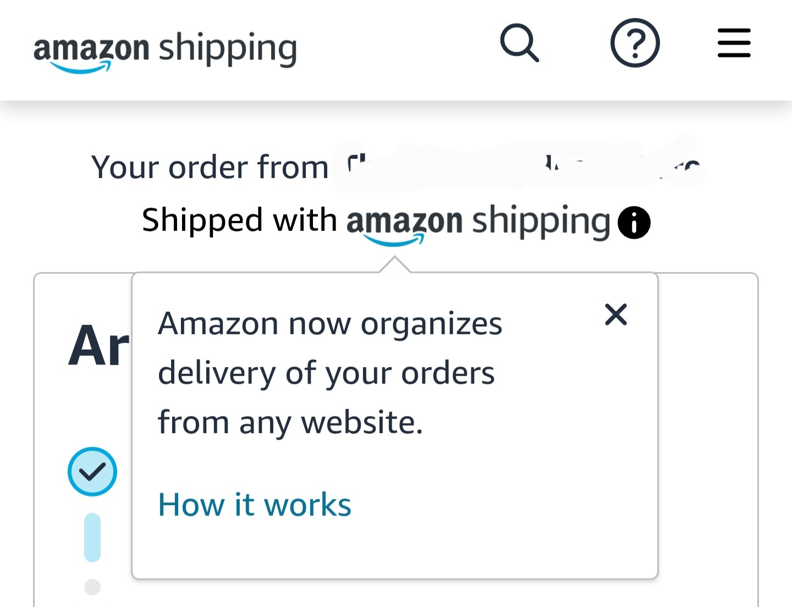The width and height of the screenshot is (792, 607).
Task: Open the search magnifier icon
Action: tap(519, 42)
